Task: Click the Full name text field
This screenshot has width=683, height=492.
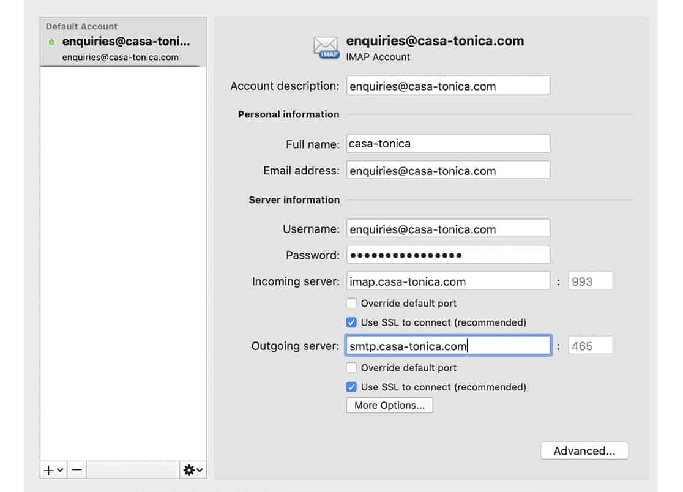Action: 448,144
